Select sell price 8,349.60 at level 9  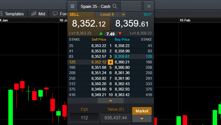click(99, 89)
